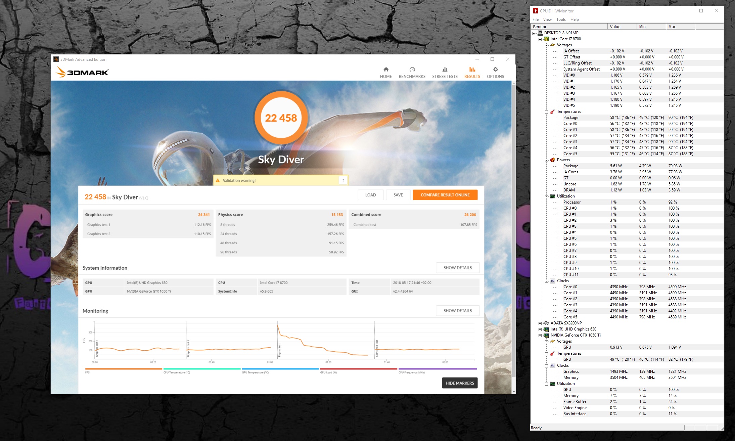Open HWMonitor File menu
Viewport: 735px width, 441px height.
point(536,19)
